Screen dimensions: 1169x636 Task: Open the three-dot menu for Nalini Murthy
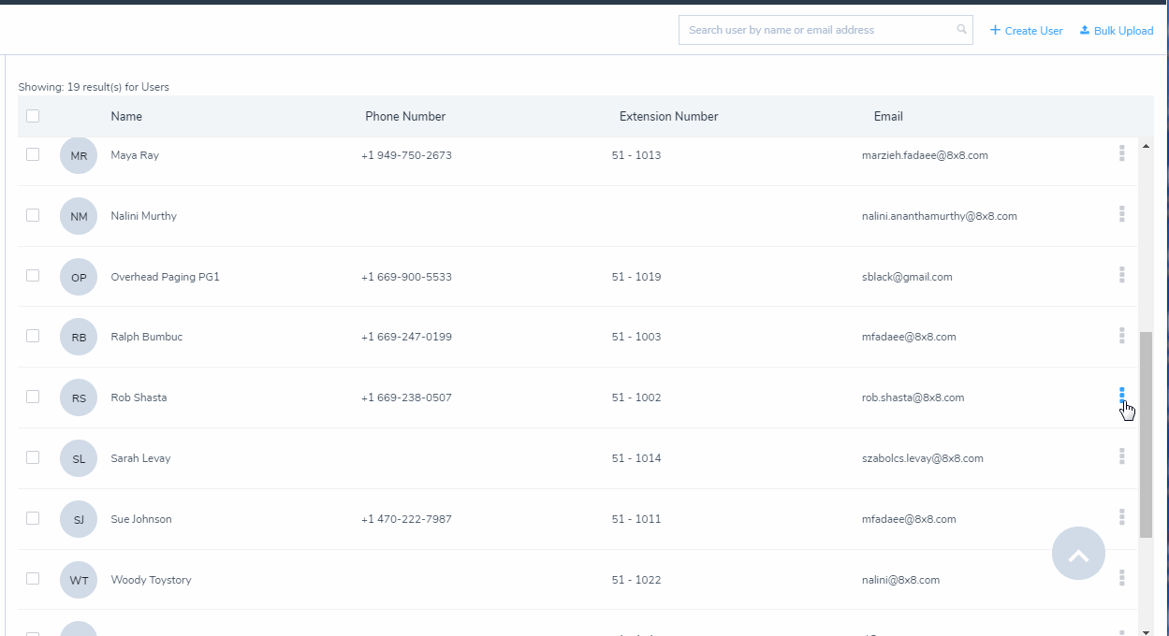(1121, 214)
